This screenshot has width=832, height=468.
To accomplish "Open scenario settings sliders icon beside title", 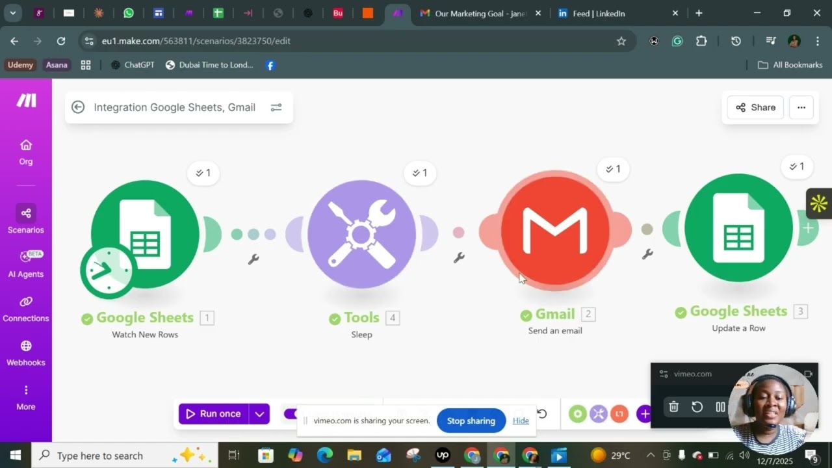I will [x=276, y=107].
